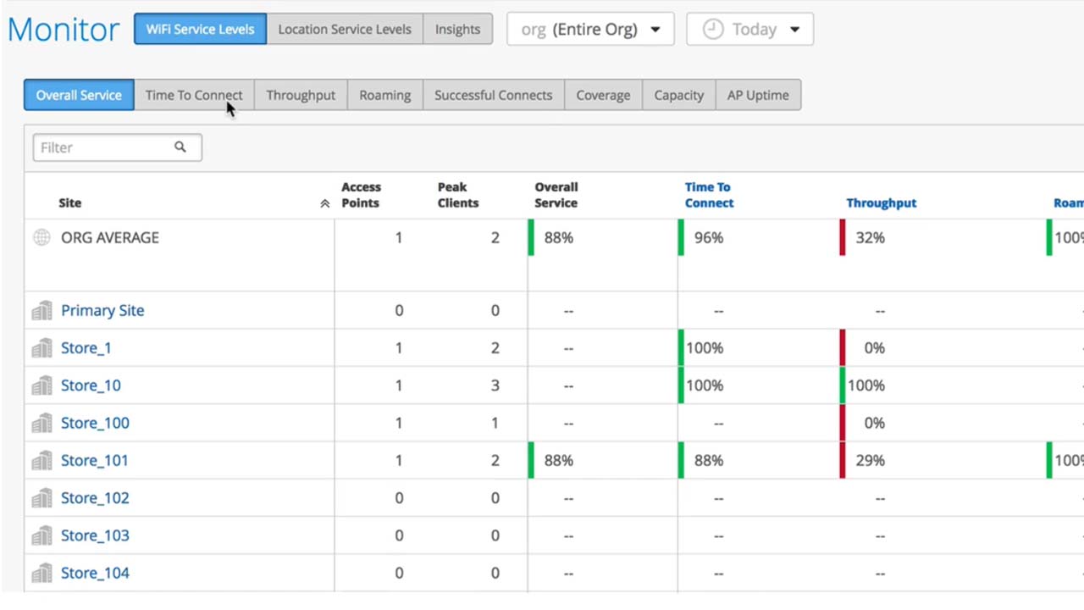Viewport: 1084px width, 610px height.
Task: Open the org (Entire Org) dropdown
Action: (x=590, y=29)
